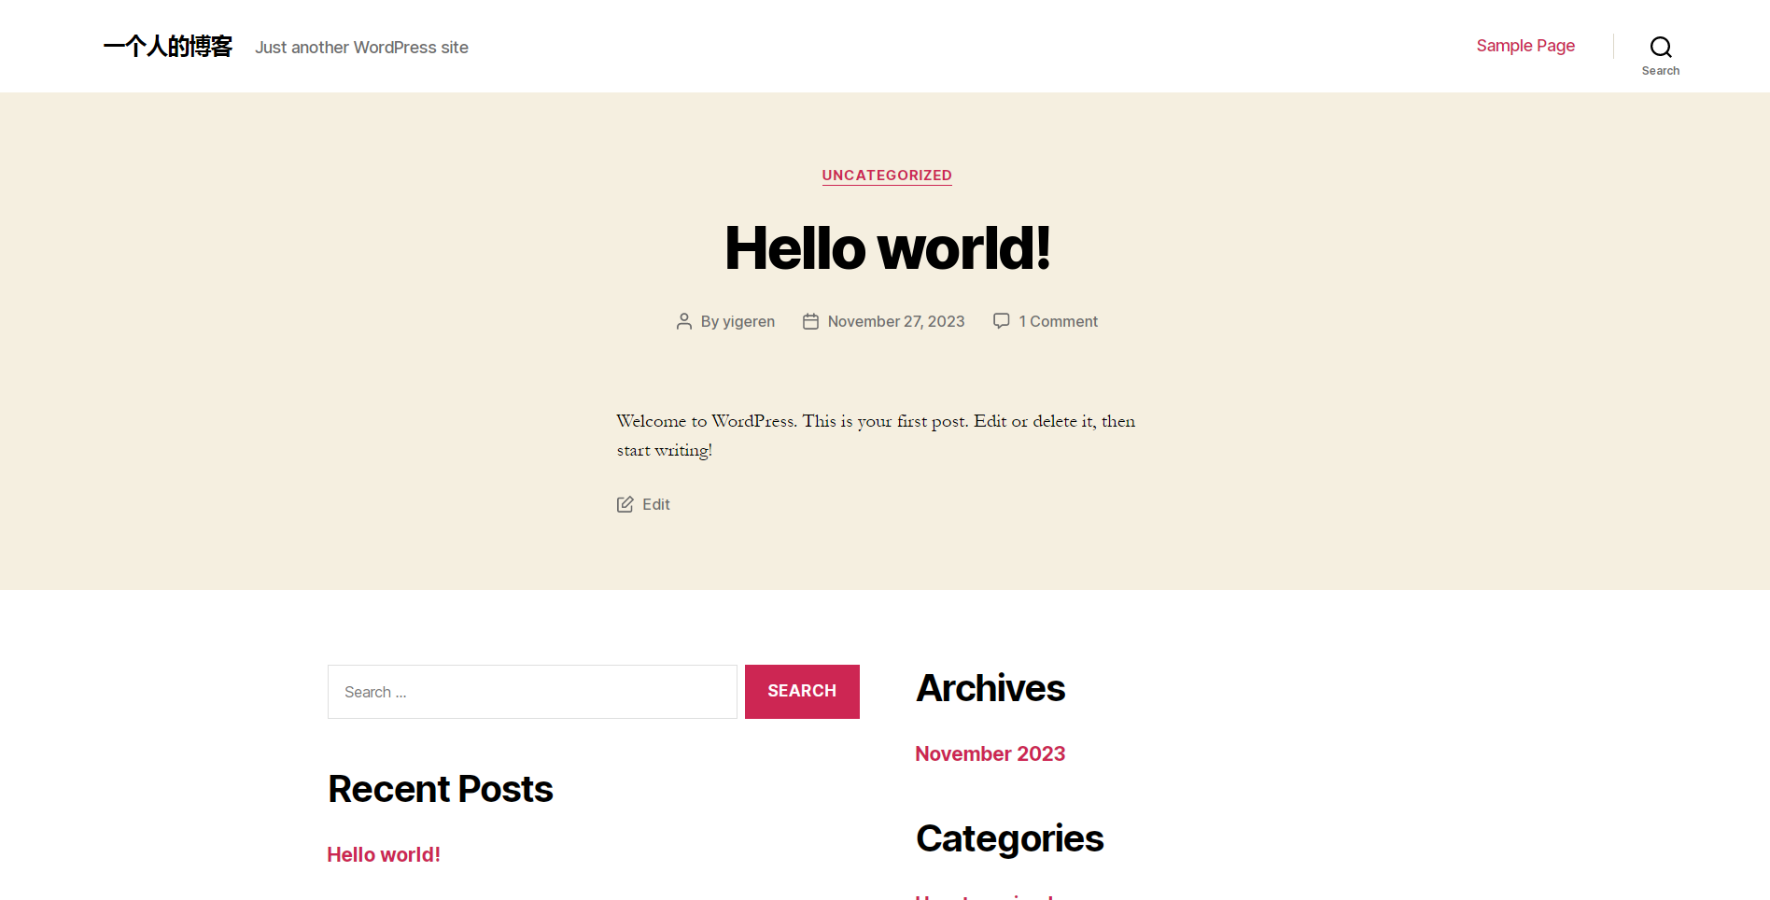Click the author person icon
This screenshot has height=900, width=1770.
point(684,321)
